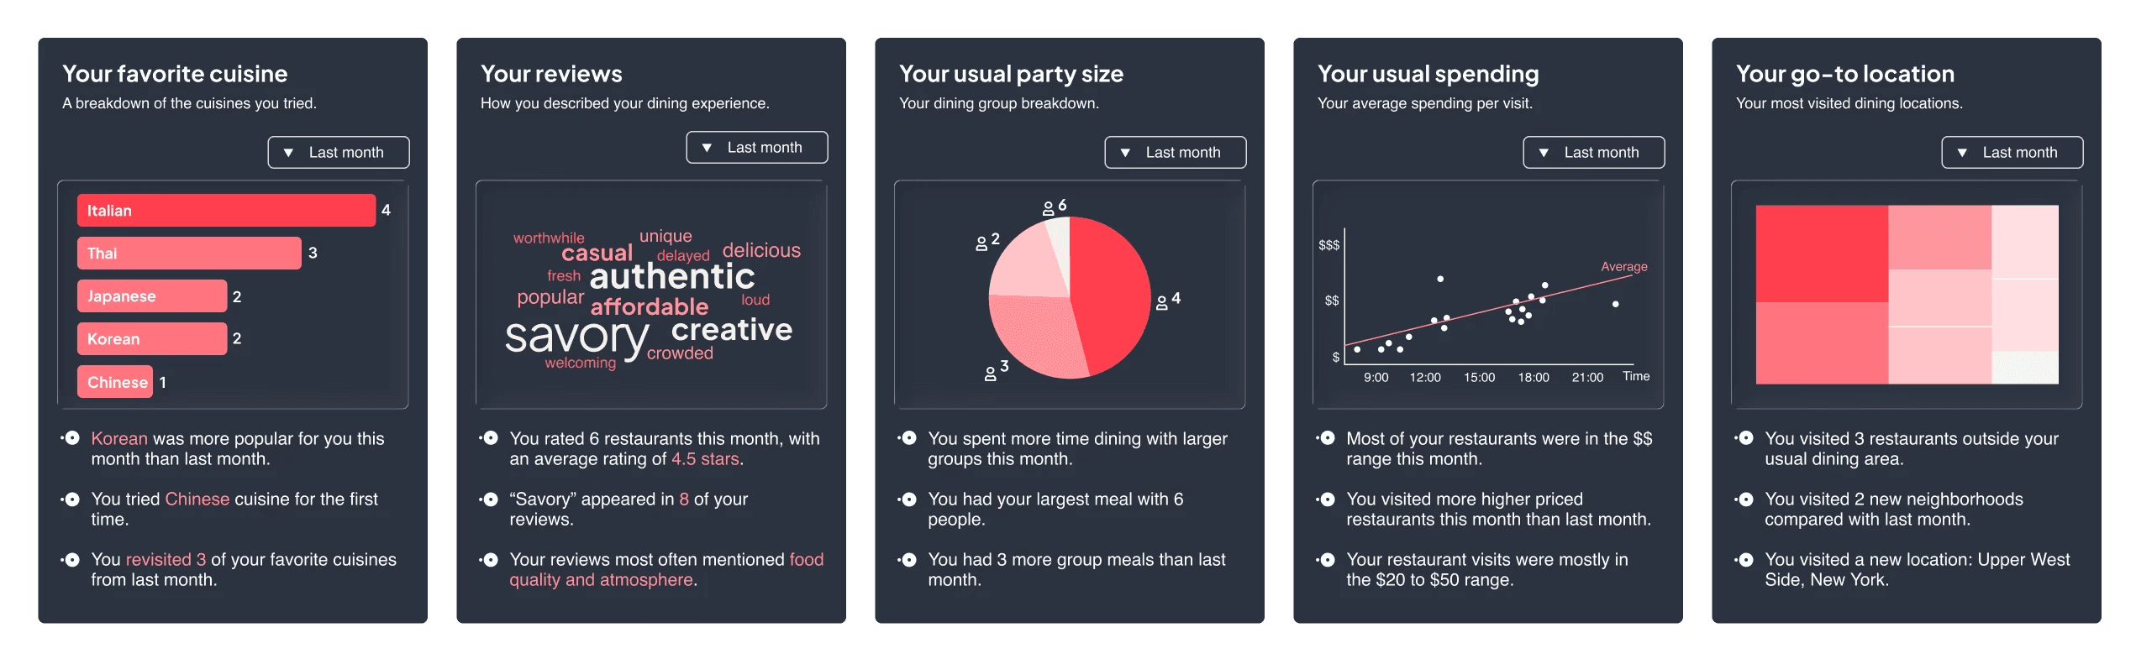
Task: Click the word authentic in the word cloud
Action: [672, 276]
